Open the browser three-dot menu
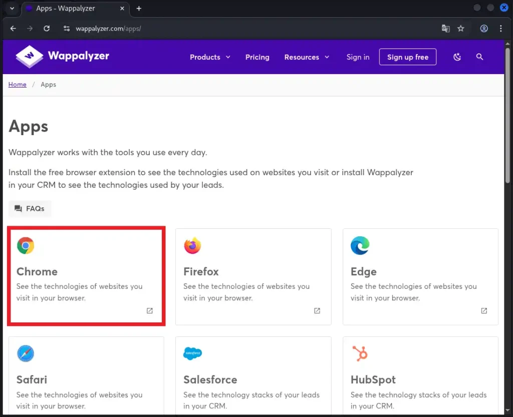Viewport: 513px width, 417px height. click(x=501, y=29)
